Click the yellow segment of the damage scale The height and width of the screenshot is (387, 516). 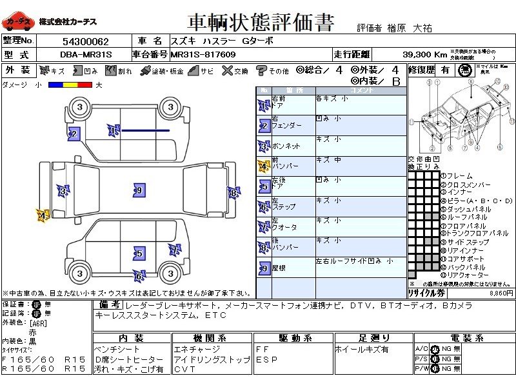(70, 85)
